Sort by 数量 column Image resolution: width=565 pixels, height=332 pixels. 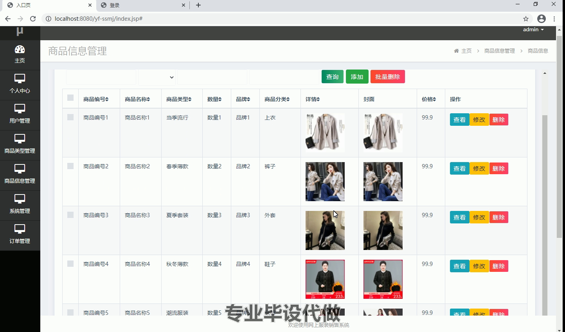[x=214, y=99]
